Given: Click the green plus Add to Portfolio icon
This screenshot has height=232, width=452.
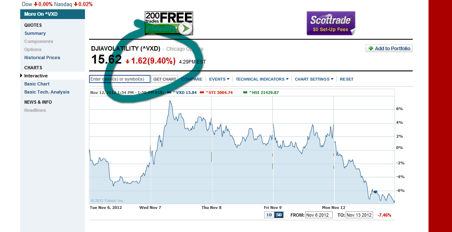Looking at the screenshot, I should click(371, 49).
